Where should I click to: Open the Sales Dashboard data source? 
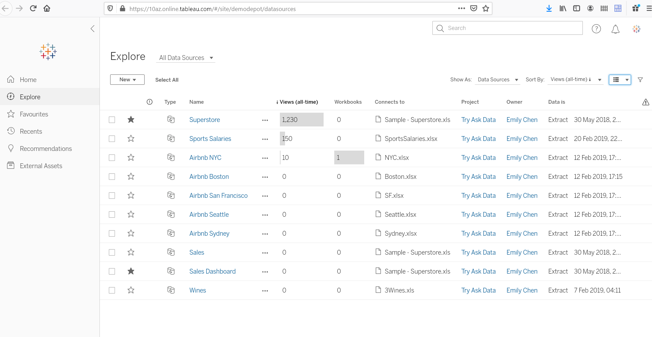point(212,271)
